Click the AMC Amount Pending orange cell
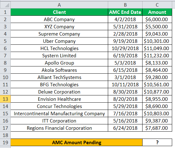Screen dimensions: 175x148 click(77, 142)
